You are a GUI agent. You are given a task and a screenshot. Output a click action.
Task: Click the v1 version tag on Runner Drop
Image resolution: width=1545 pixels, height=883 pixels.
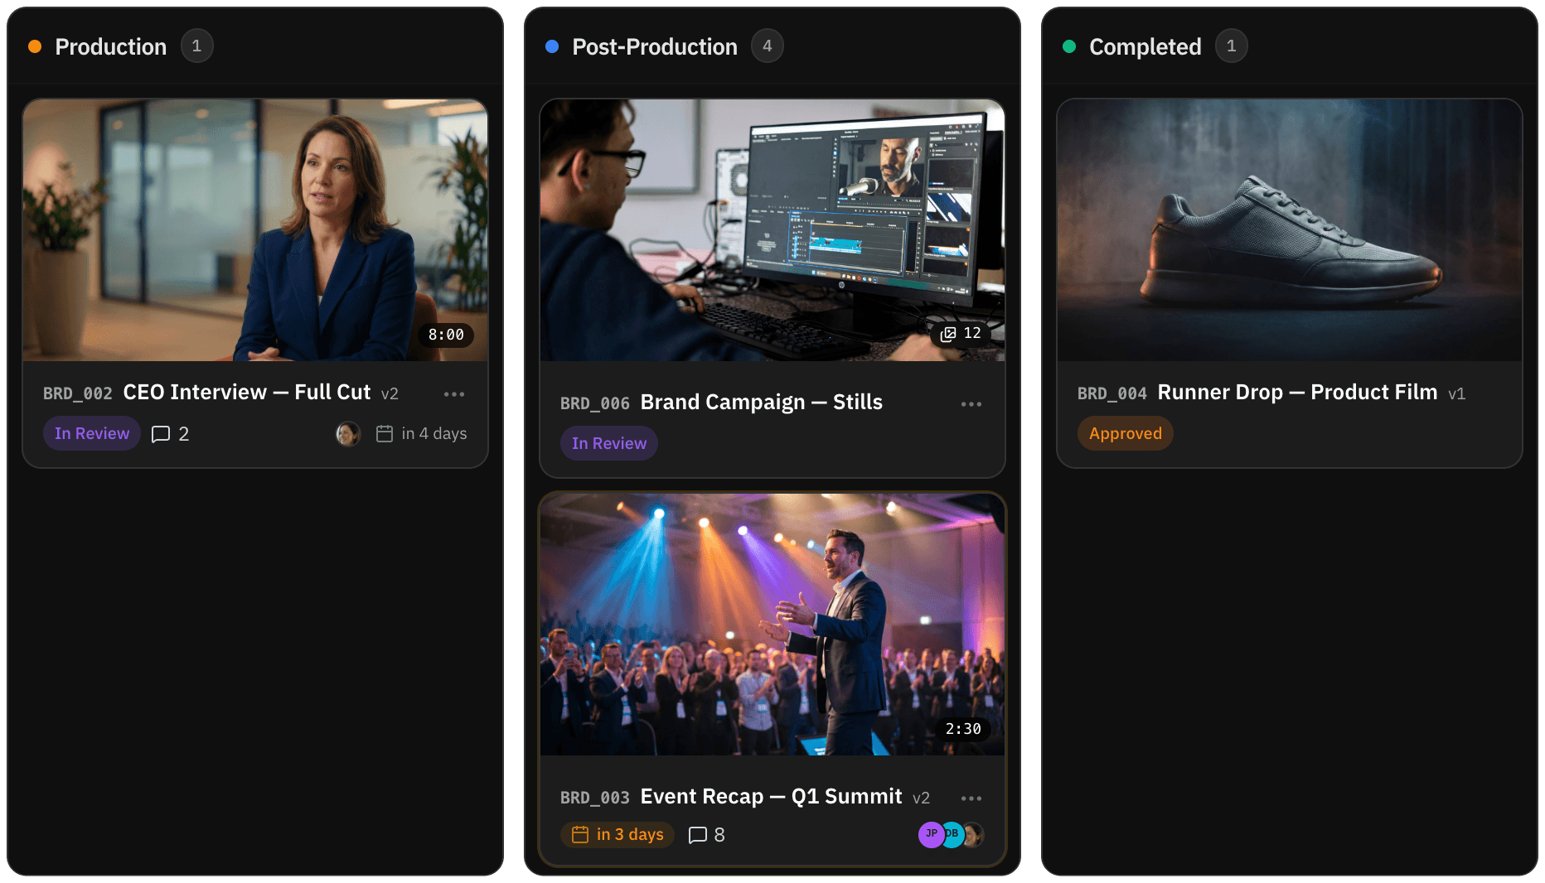[x=1456, y=394]
